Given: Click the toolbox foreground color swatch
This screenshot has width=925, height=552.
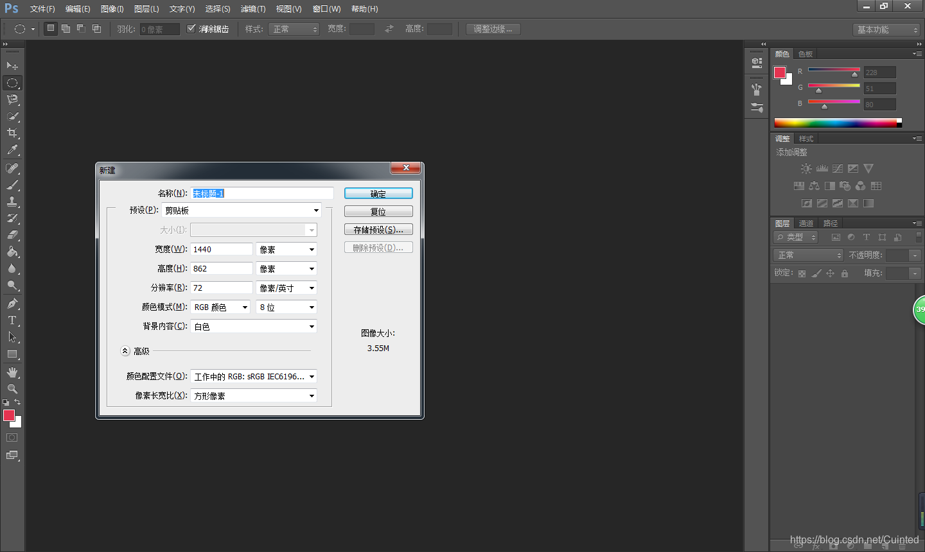Looking at the screenshot, I should click(9, 415).
